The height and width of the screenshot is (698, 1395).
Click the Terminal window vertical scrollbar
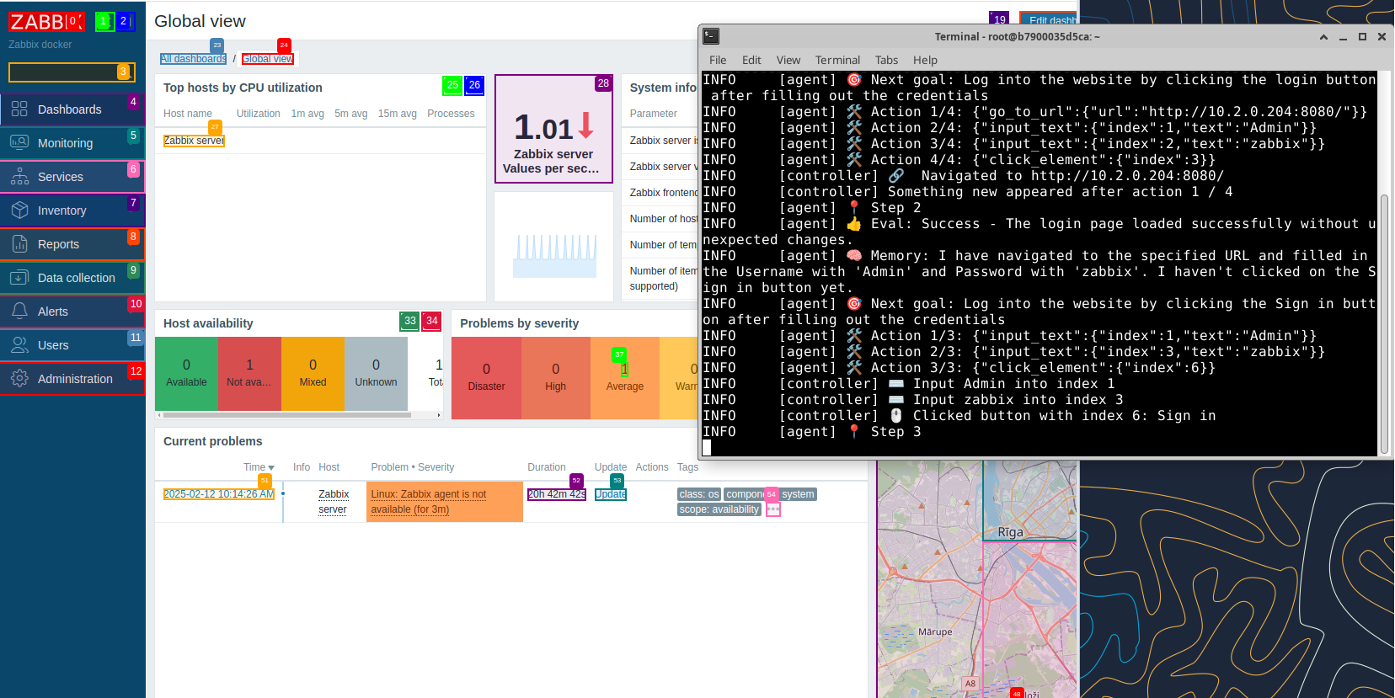(x=1384, y=324)
